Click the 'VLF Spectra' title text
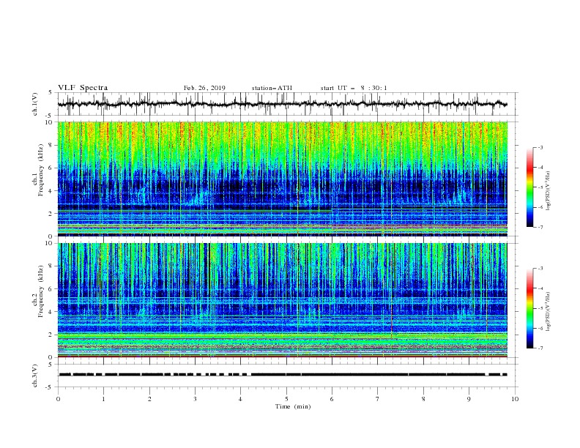This screenshot has height=448, width=580. point(83,88)
